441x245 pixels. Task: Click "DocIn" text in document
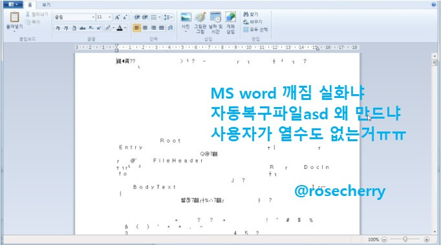(x=316, y=167)
